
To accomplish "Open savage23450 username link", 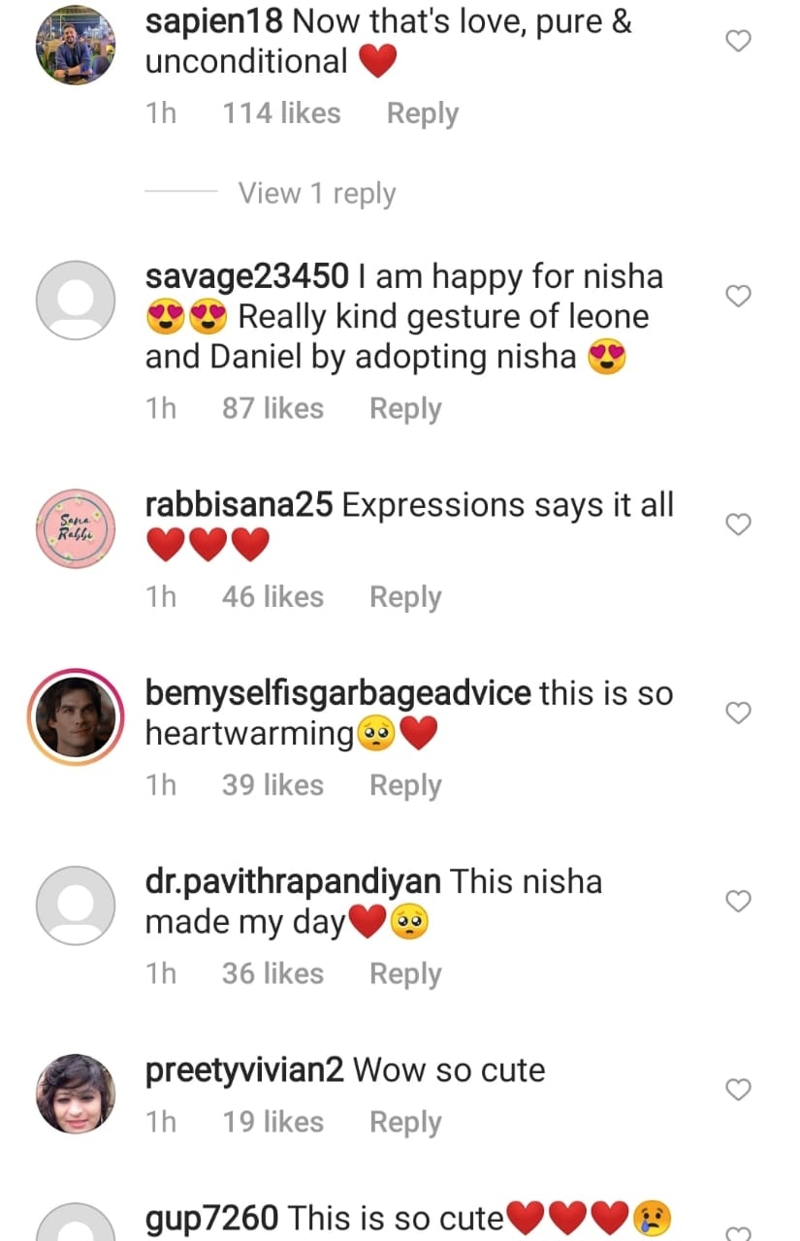I will 246,276.
